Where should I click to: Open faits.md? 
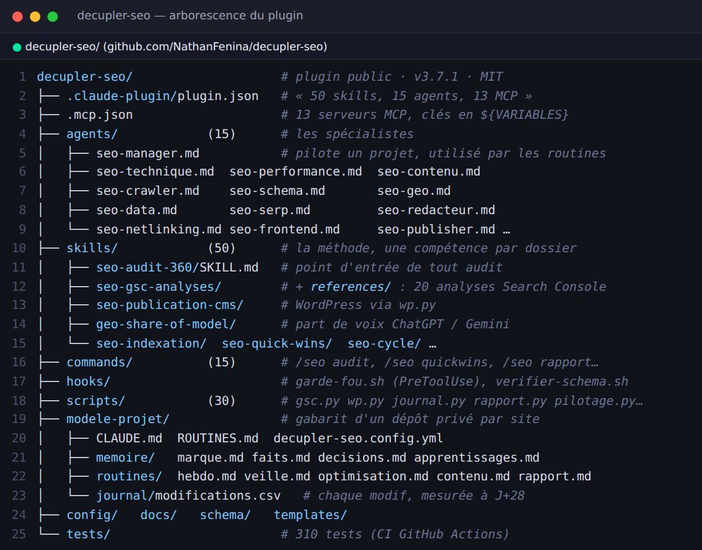tap(281, 458)
